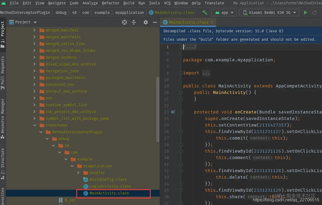Collapse the debug folder
The width and height of the screenshot is (322, 205).
click(47, 139)
